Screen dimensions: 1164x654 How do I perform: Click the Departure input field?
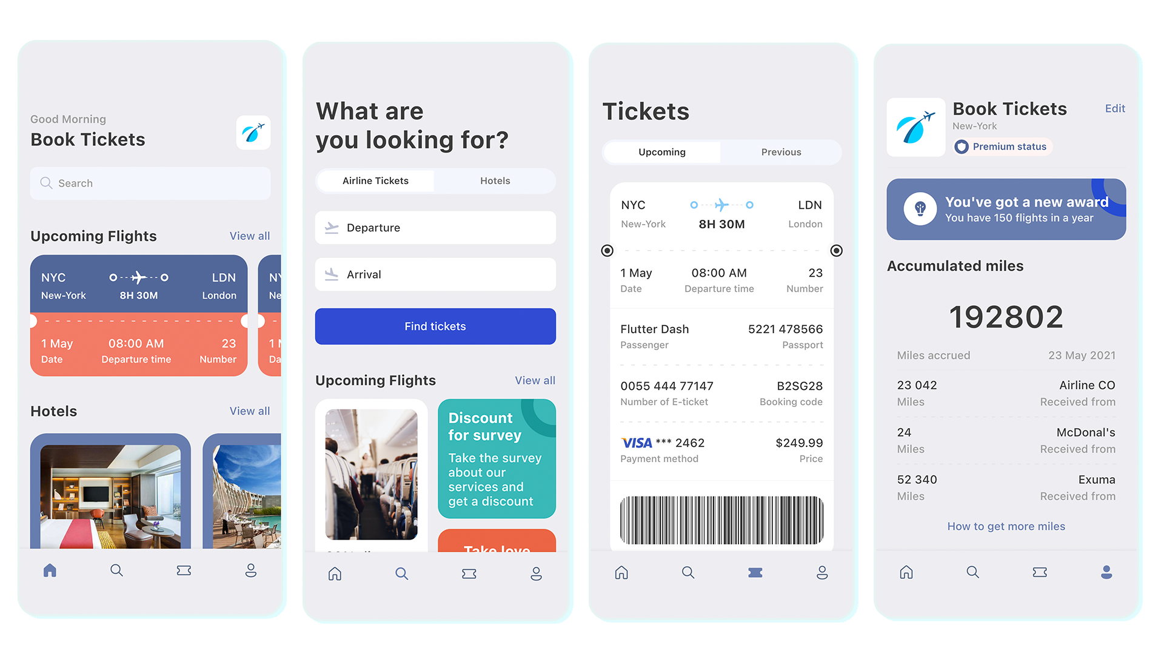click(436, 228)
